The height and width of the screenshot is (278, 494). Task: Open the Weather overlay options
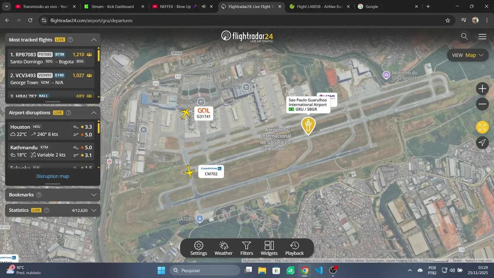click(223, 248)
